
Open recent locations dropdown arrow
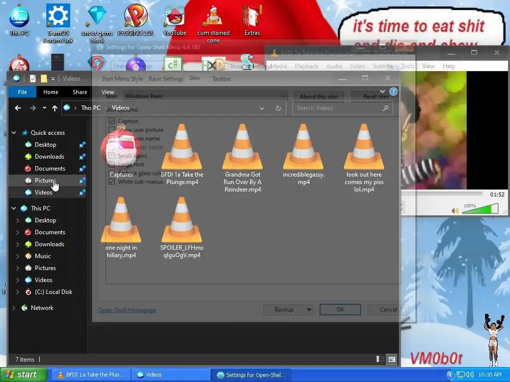tap(44, 108)
